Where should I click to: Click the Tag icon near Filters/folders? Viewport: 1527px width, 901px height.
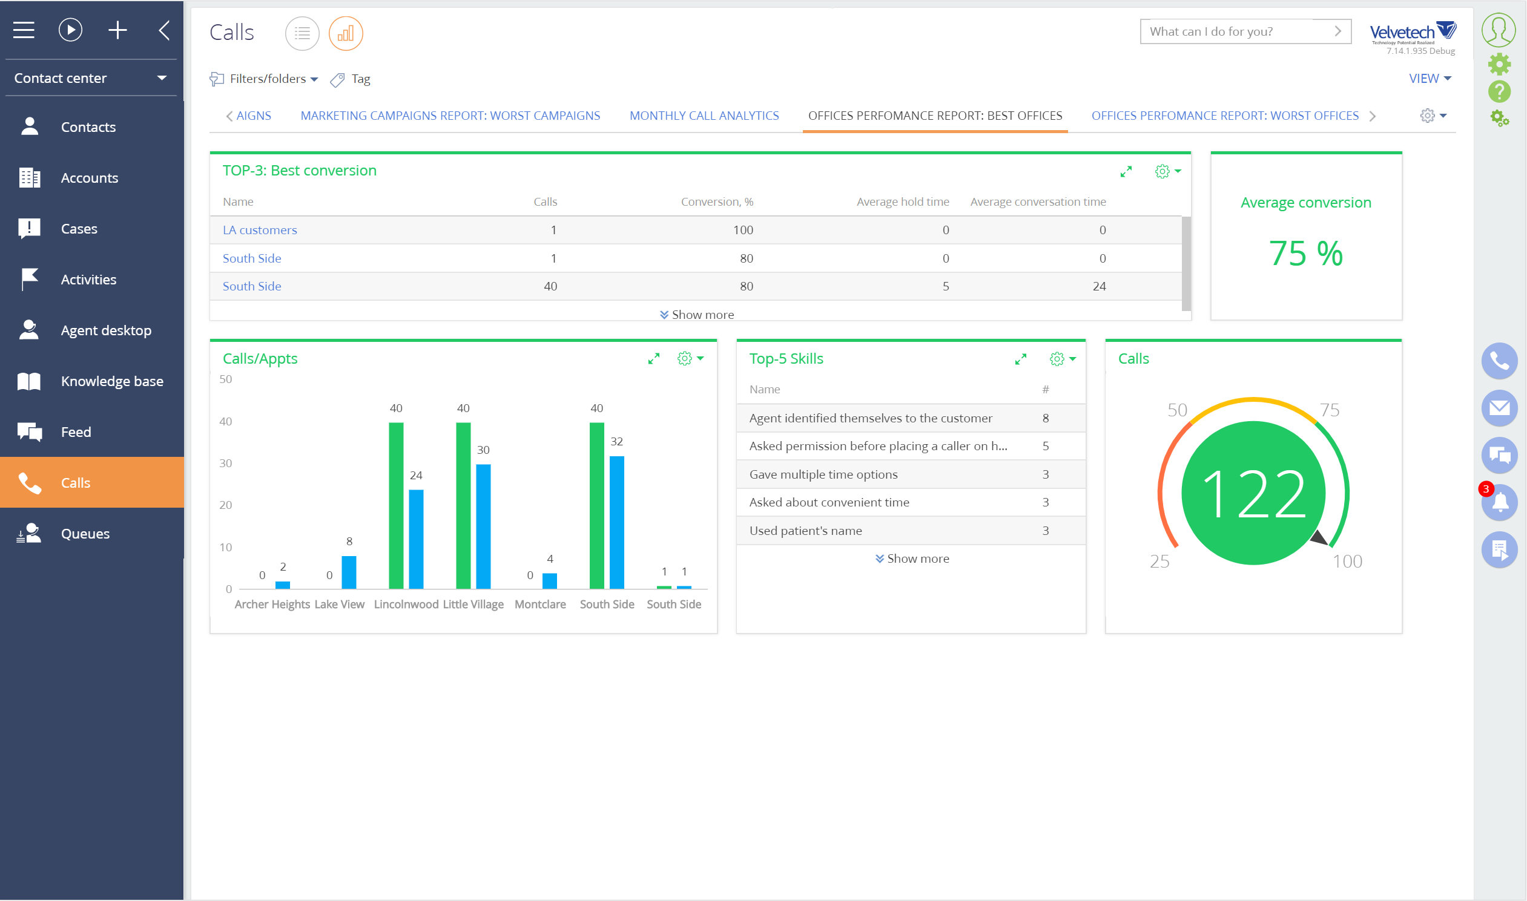(x=337, y=79)
